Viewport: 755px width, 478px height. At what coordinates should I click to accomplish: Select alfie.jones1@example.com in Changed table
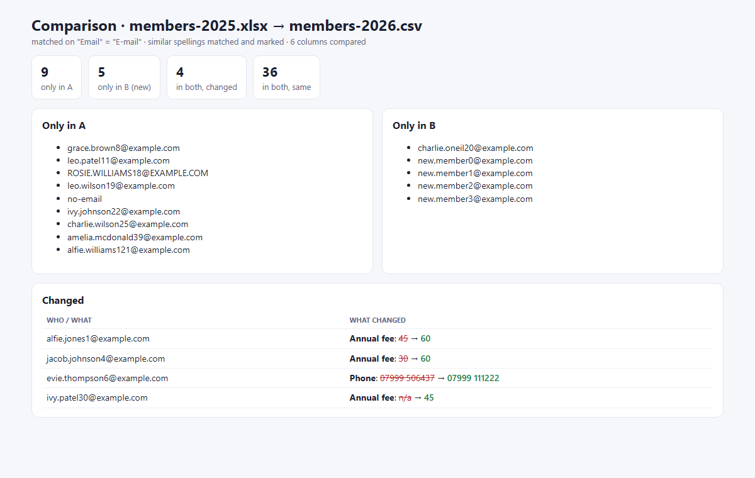pyautogui.click(x=98, y=338)
